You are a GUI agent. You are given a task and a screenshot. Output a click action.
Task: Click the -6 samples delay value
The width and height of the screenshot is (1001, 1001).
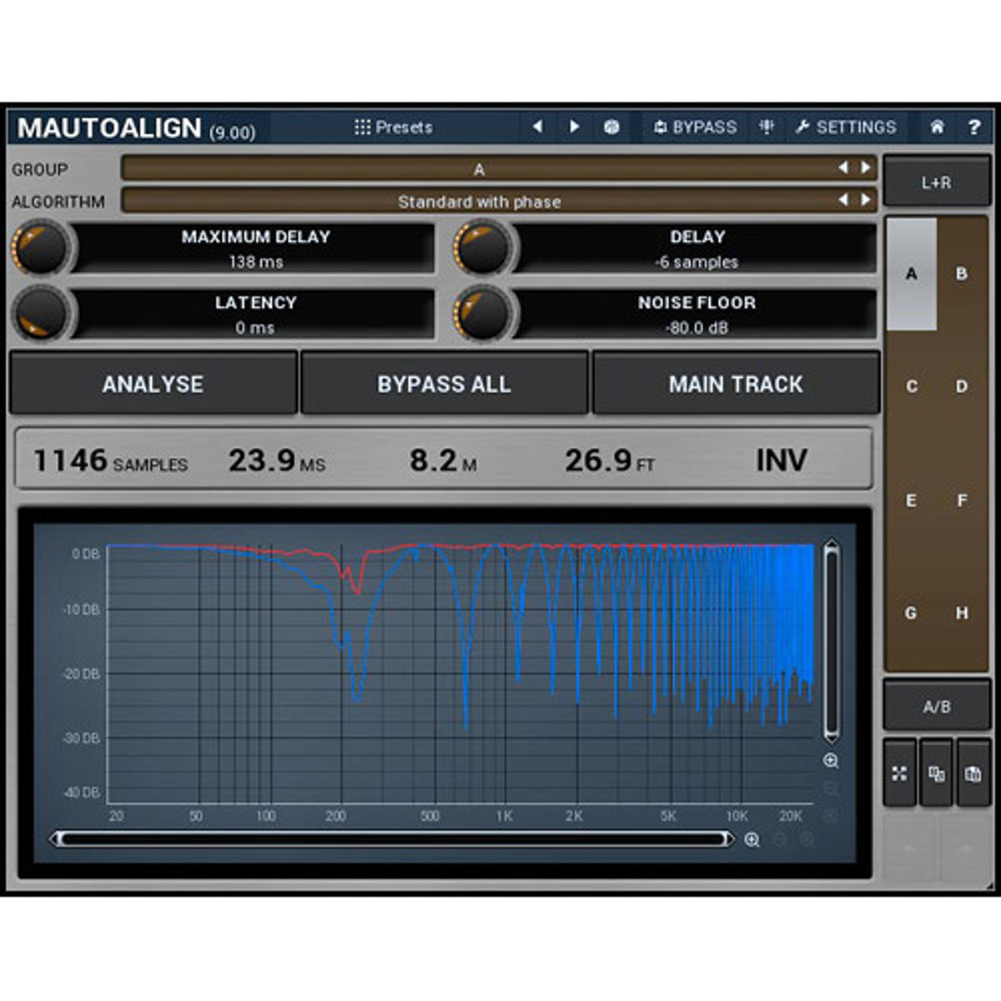(x=697, y=262)
